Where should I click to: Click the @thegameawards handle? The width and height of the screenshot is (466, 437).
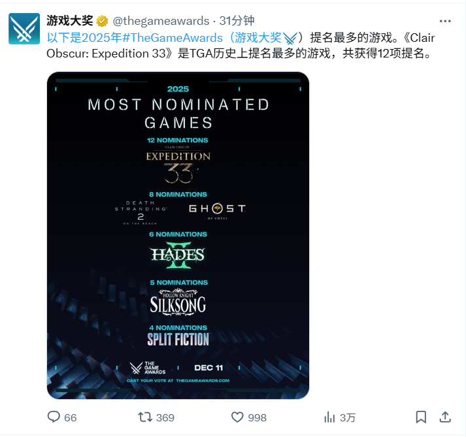tap(161, 21)
